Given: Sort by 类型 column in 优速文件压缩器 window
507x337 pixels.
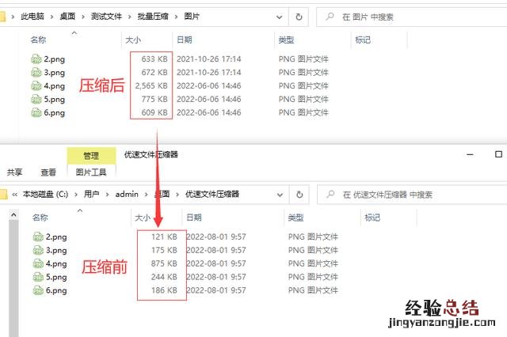Looking at the screenshot, I should pos(295,218).
